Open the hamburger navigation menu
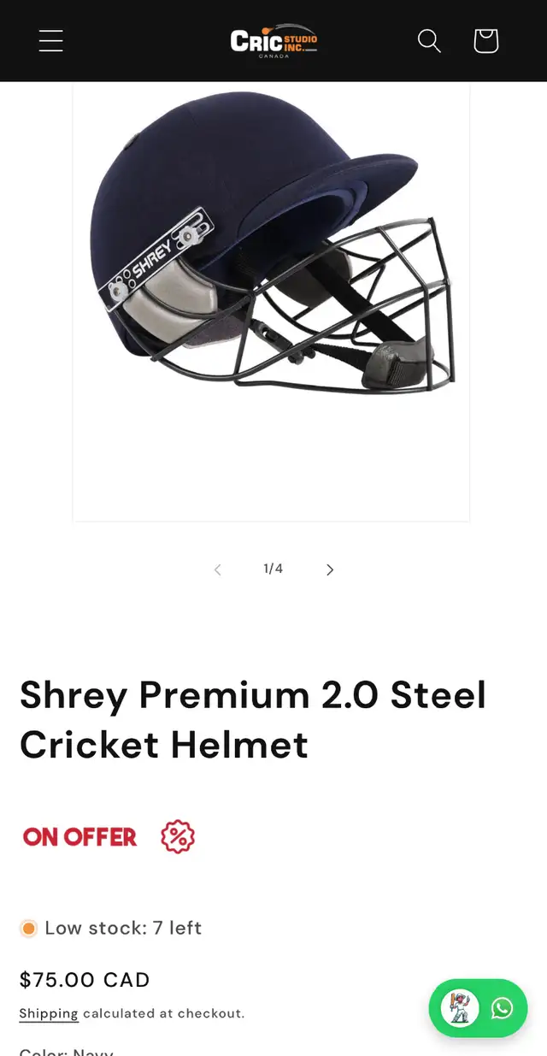The image size is (547, 1056). pos(50,40)
